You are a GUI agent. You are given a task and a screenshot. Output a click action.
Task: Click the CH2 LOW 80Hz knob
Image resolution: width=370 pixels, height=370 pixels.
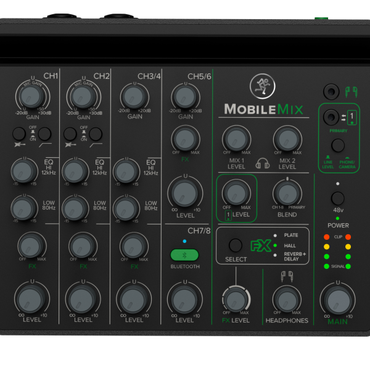click(x=75, y=208)
